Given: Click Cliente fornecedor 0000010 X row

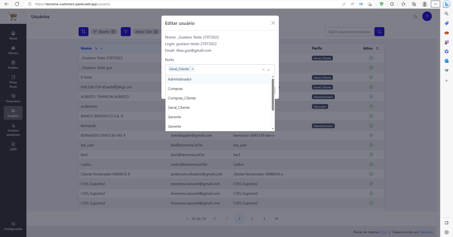Looking at the screenshot, I should pos(231,174).
